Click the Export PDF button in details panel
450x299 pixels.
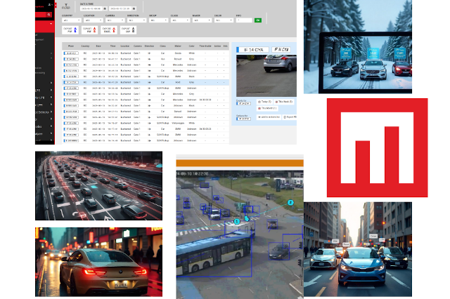point(290,117)
